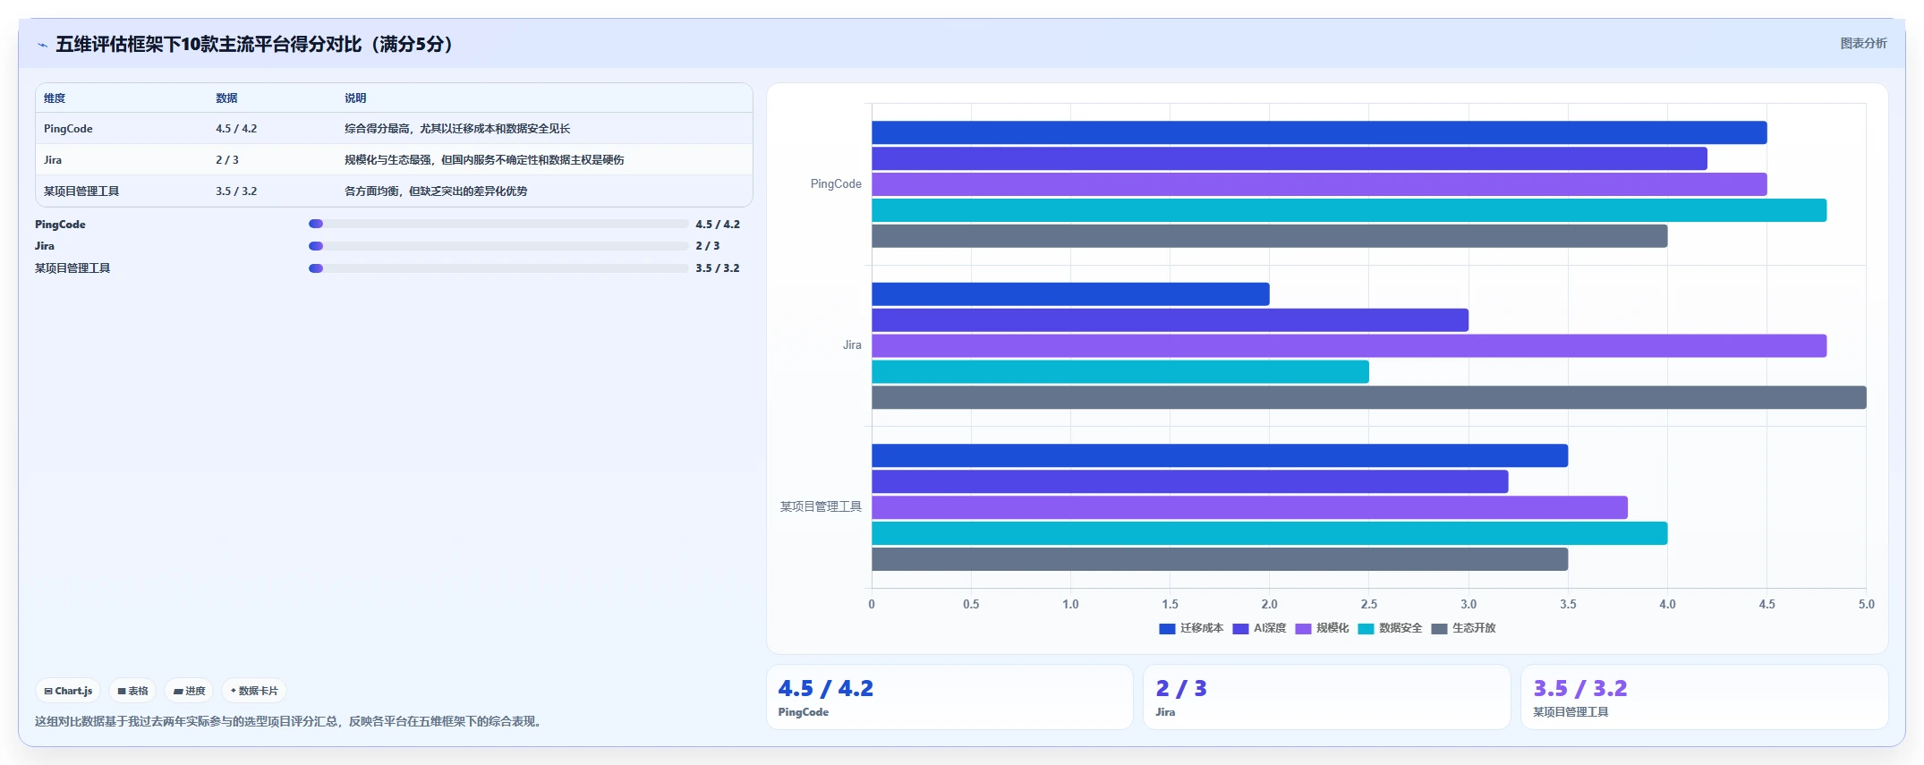Toggle the AI深度 legend entry
This screenshot has width=1924, height=765.
pyautogui.click(x=1259, y=629)
